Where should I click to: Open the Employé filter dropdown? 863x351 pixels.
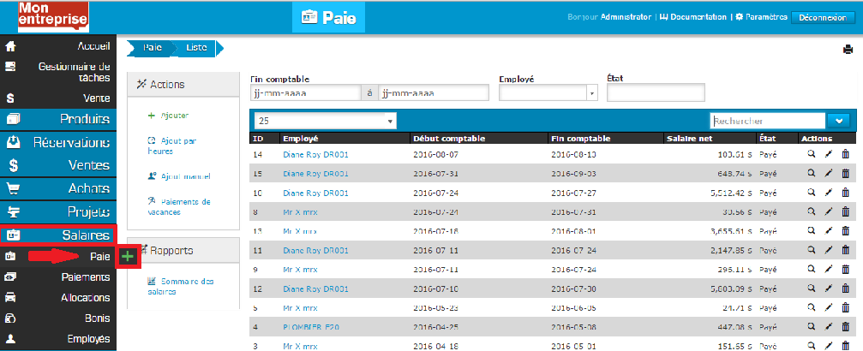click(x=548, y=92)
